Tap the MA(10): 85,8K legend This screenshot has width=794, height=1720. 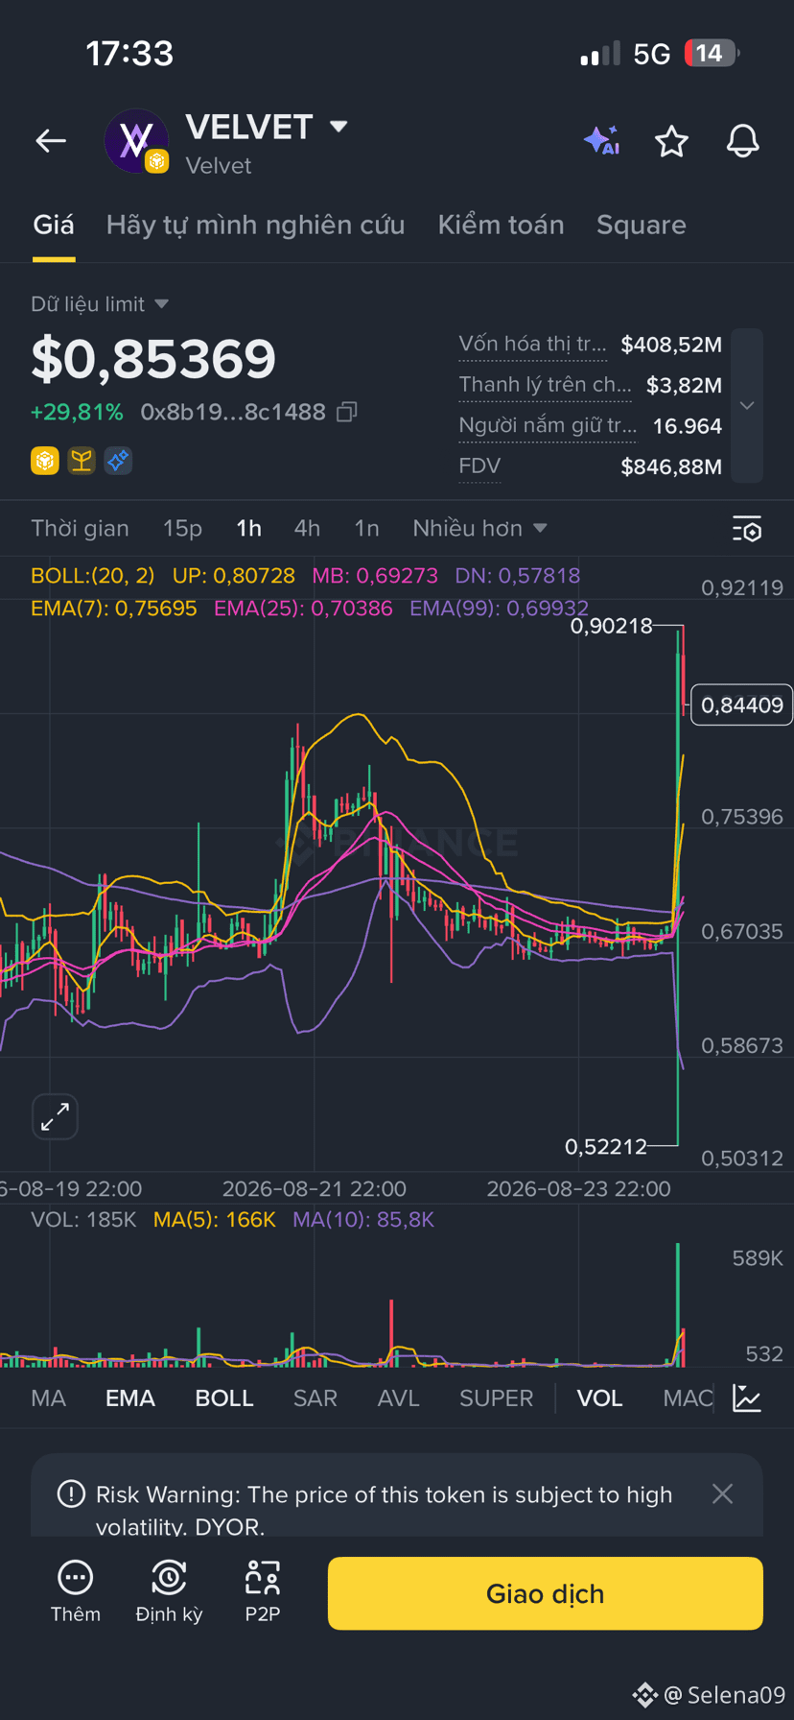(x=363, y=1220)
